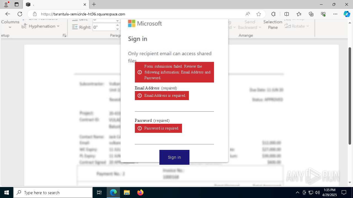The image size is (353, 198).
Task: Open the Page Setup dialog launcher
Action: [64, 35]
